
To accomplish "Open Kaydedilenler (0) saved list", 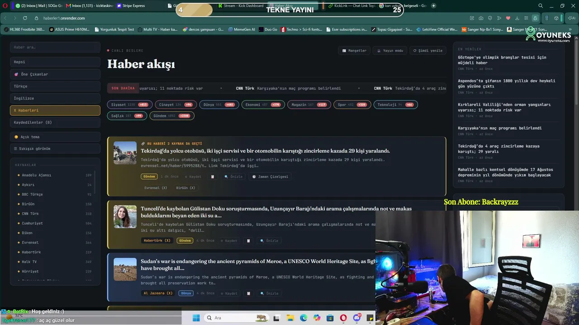I will 55,122.
